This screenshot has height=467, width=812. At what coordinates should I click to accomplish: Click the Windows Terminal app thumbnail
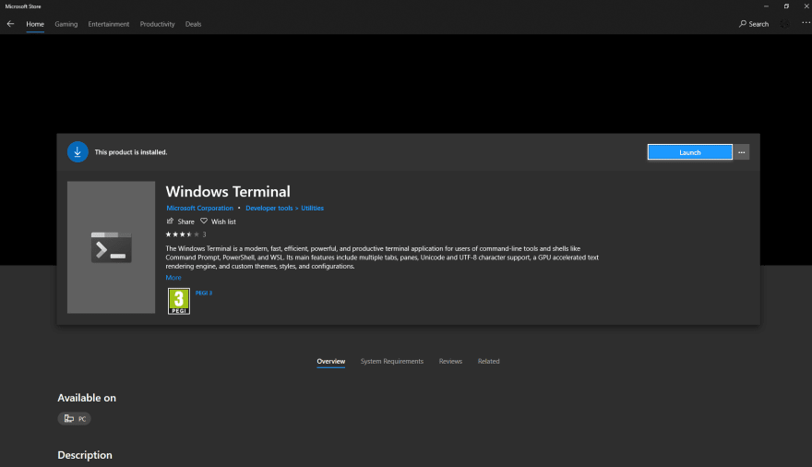tap(112, 247)
